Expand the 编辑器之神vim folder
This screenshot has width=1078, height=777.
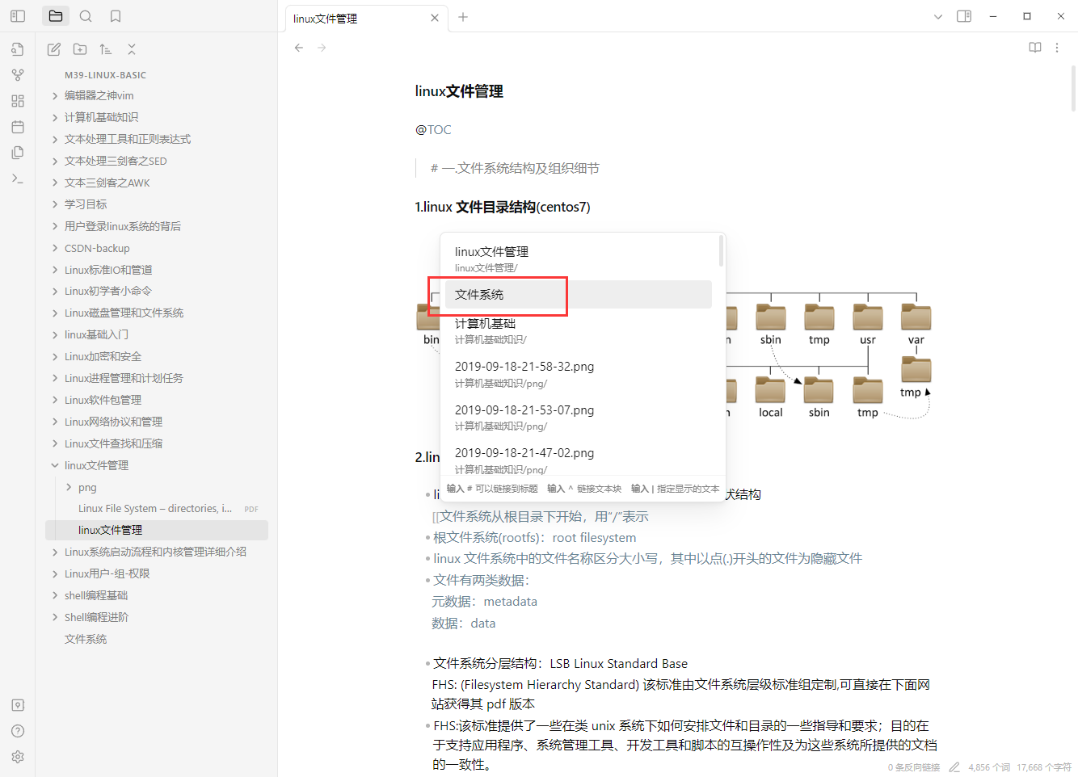pos(55,95)
